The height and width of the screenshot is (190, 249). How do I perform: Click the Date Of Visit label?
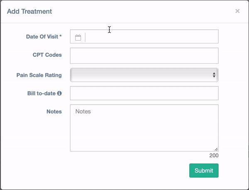(x=42, y=37)
